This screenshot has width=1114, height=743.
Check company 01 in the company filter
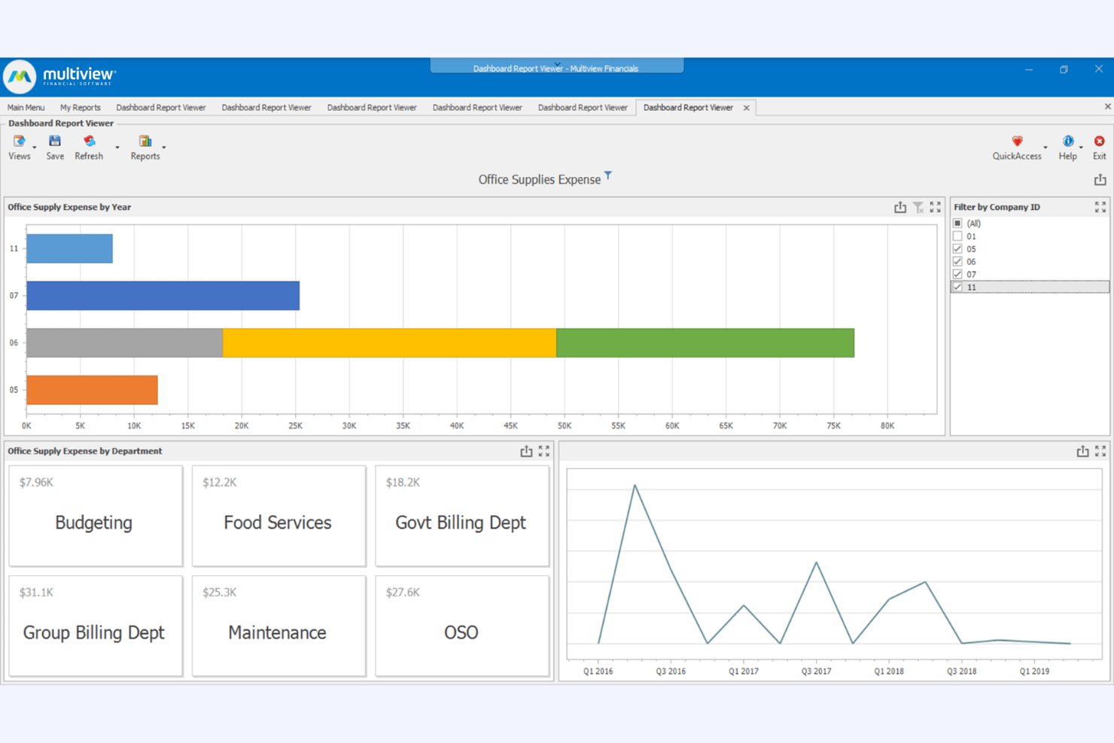click(957, 236)
